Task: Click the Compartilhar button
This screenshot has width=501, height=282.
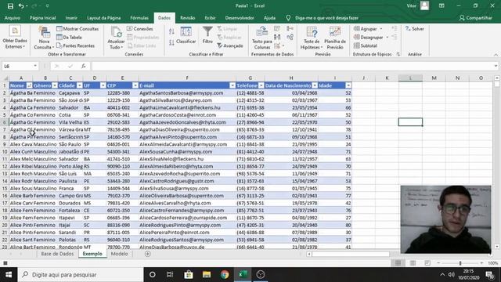Action: pos(475,18)
